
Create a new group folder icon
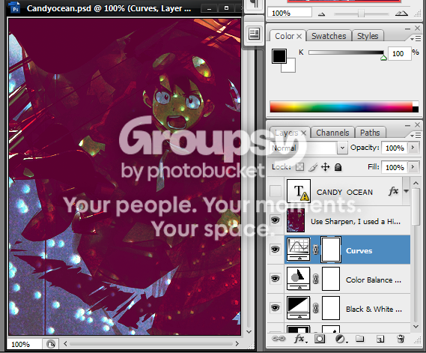click(359, 339)
